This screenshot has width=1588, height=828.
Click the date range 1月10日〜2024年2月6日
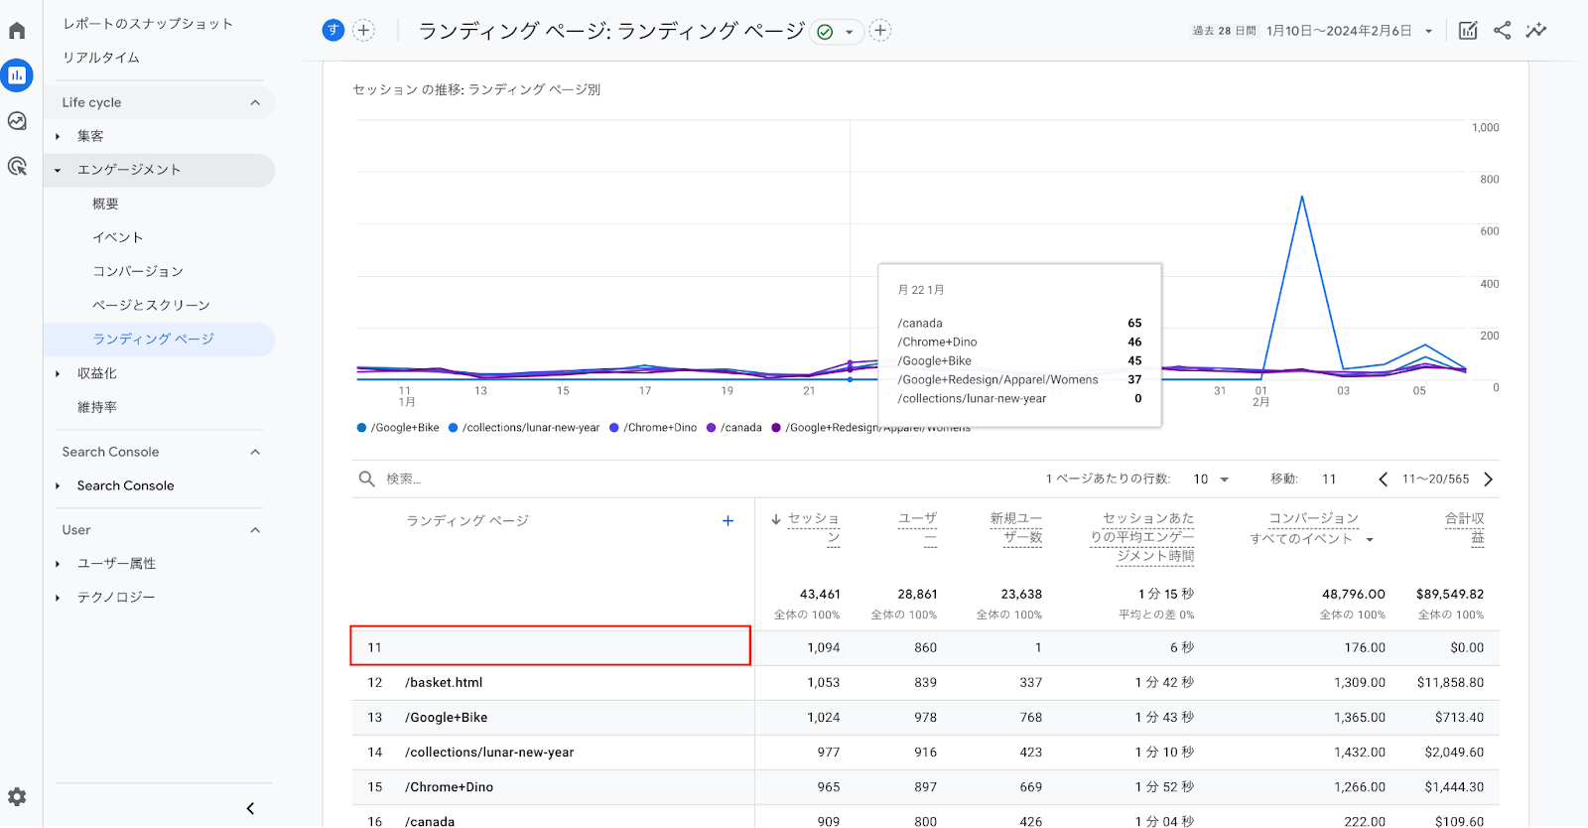[1339, 31]
